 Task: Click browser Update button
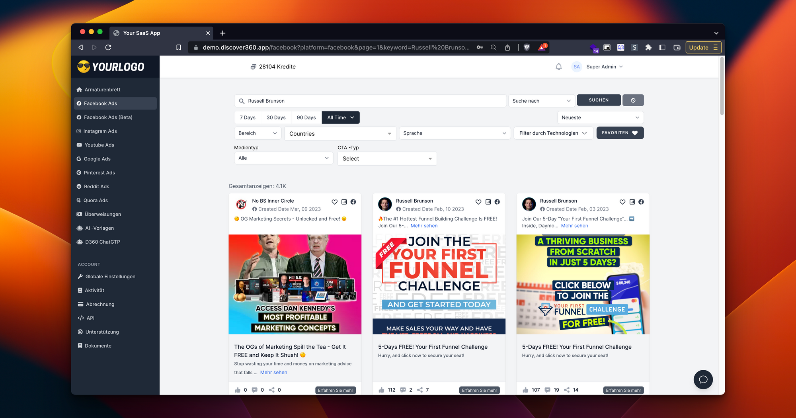(x=703, y=47)
